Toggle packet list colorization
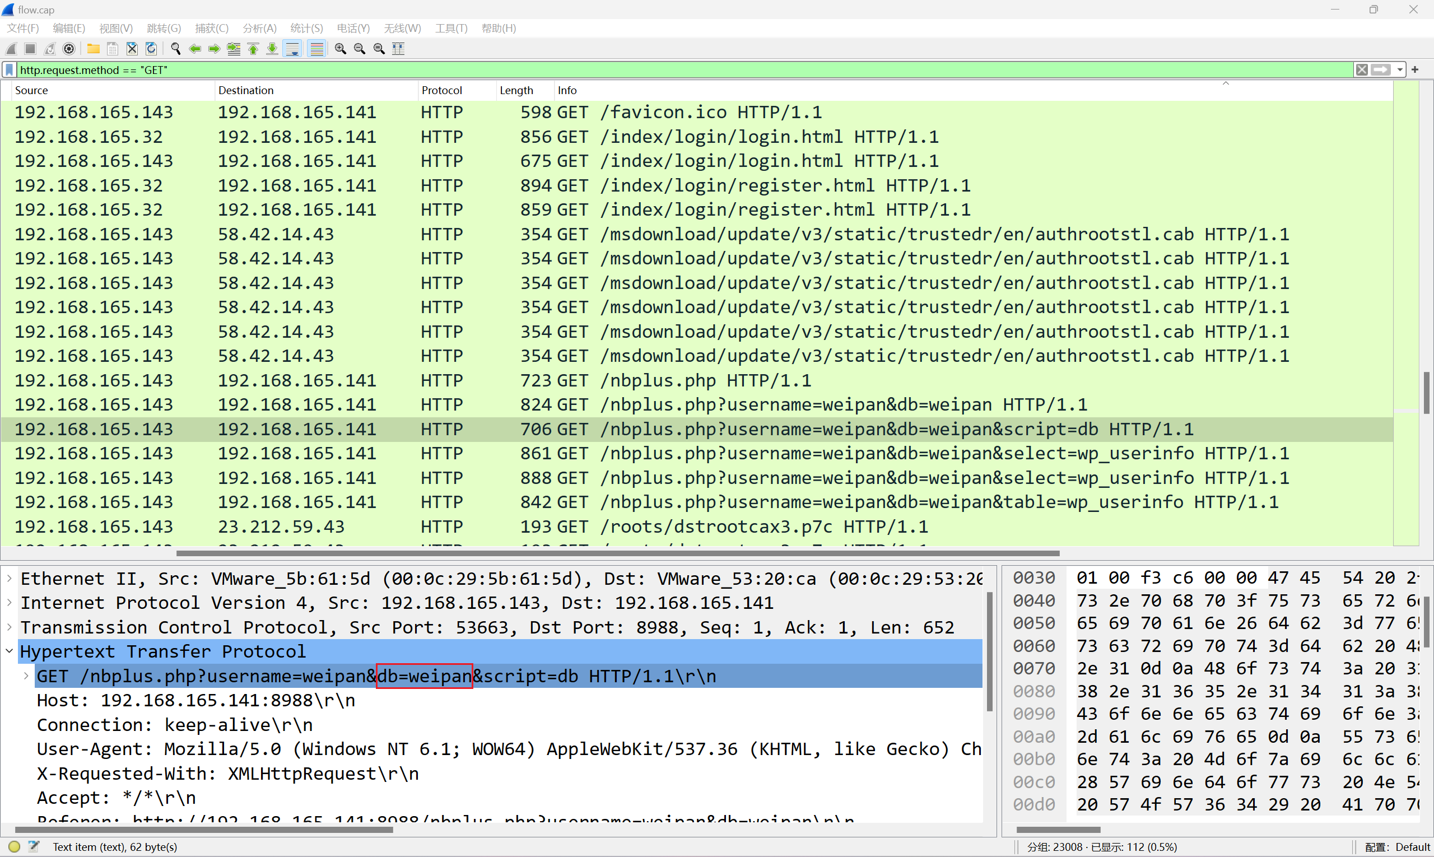The image size is (1434, 857). [x=316, y=49]
